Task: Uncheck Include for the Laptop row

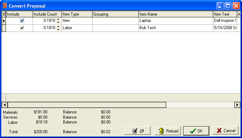Action: pos(22,20)
